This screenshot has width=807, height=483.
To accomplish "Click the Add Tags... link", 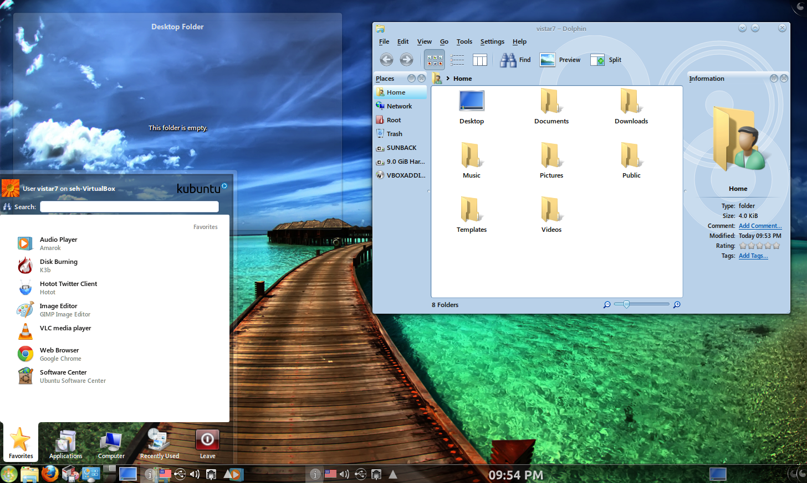I will tap(753, 256).
